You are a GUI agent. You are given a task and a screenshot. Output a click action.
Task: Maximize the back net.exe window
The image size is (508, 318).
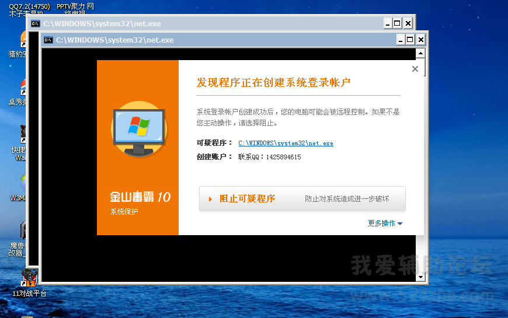point(397,24)
